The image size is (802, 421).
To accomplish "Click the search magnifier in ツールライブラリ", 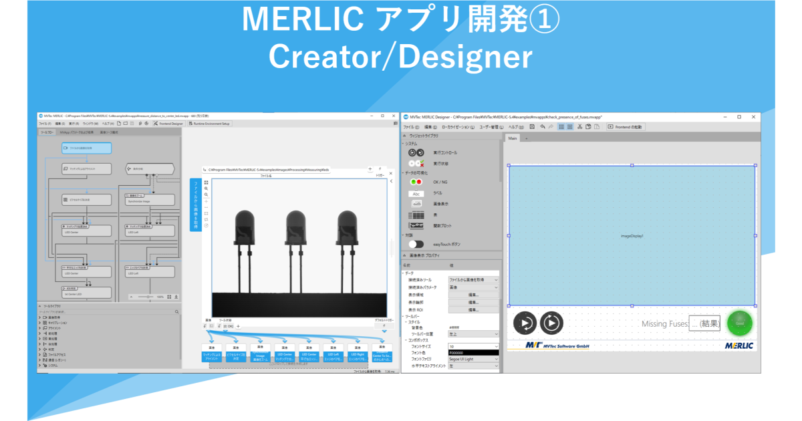I will click(x=176, y=311).
